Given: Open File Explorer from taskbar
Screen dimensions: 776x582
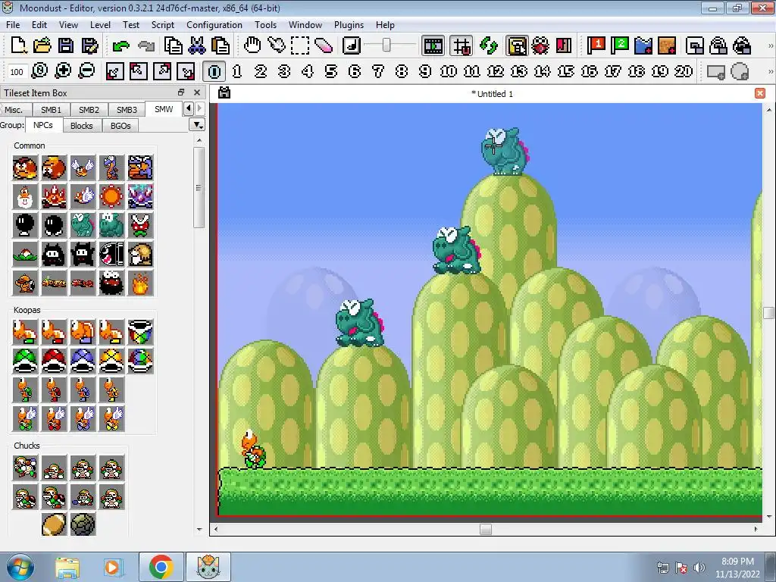Looking at the screenshot, I should tap(67, 567).
